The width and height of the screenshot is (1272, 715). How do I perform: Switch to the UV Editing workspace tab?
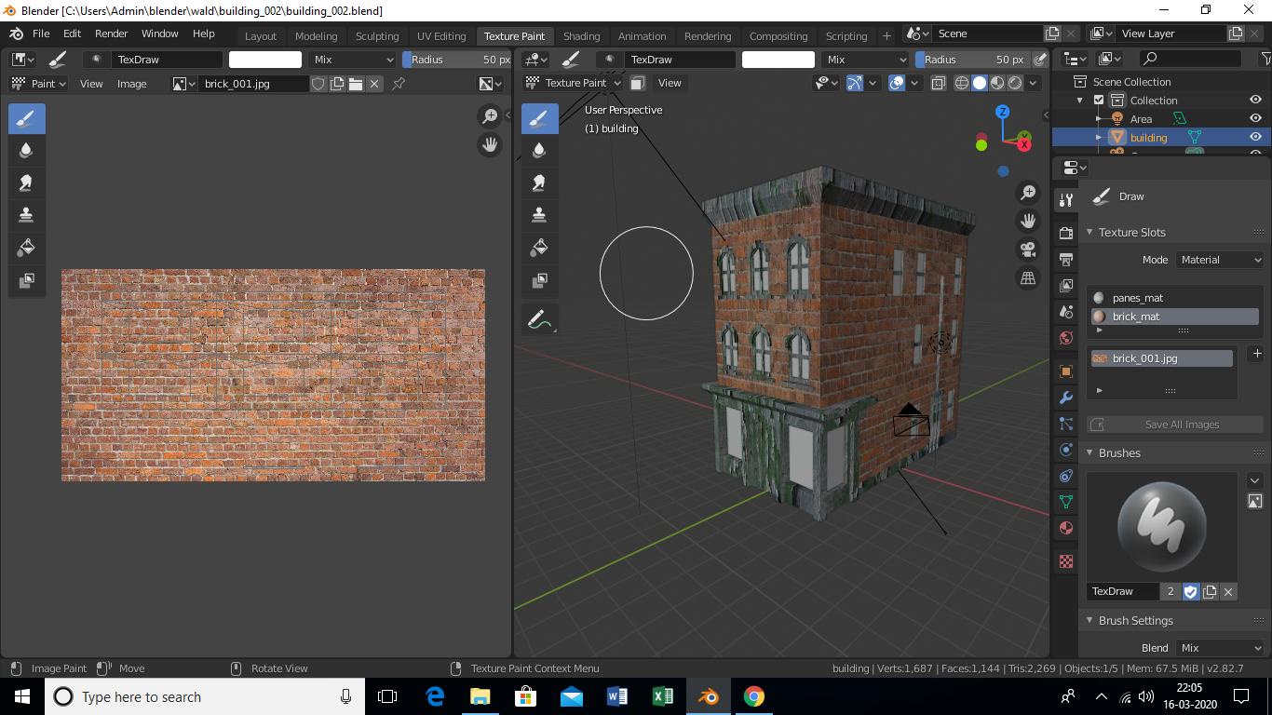click(441, 35)
